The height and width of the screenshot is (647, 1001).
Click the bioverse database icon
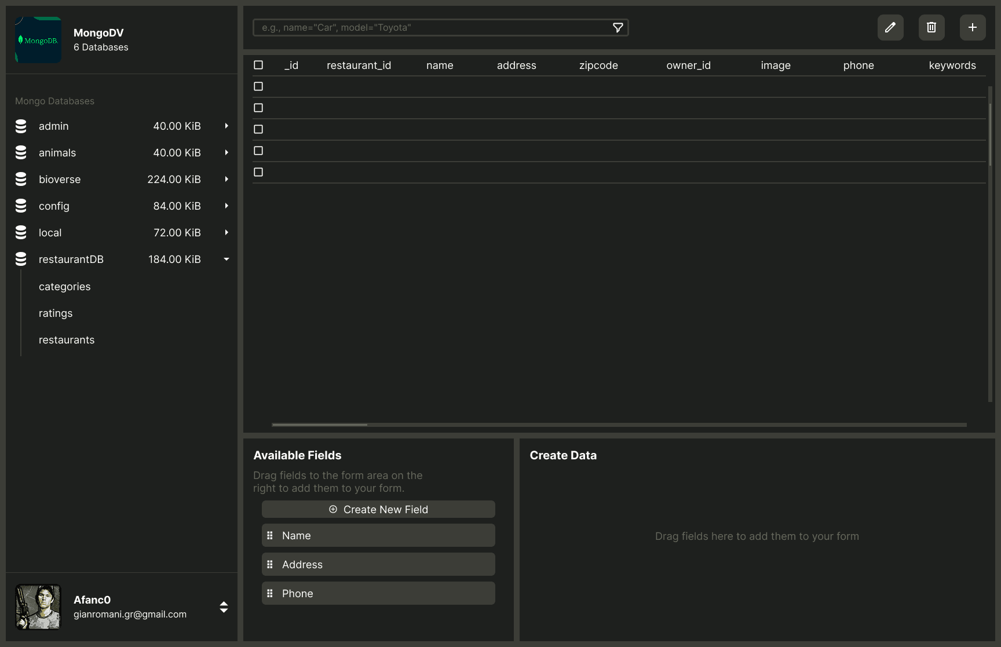click(21, 180)
